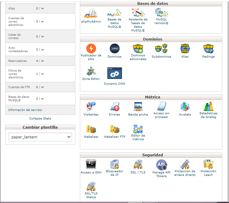229x203 pixels.
Task: Collapse the Métrica section header
Action: (x=152, y=97)
